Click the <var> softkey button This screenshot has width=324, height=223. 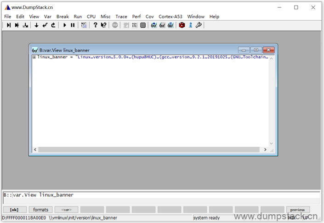tap(66, 210)
